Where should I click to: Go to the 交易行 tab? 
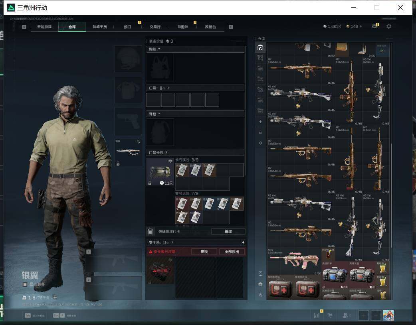click(155, 27)
